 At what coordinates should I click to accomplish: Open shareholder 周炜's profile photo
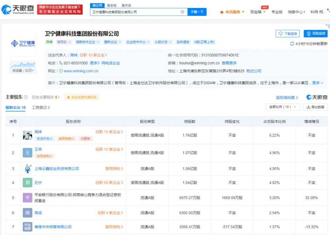[28, 135]
